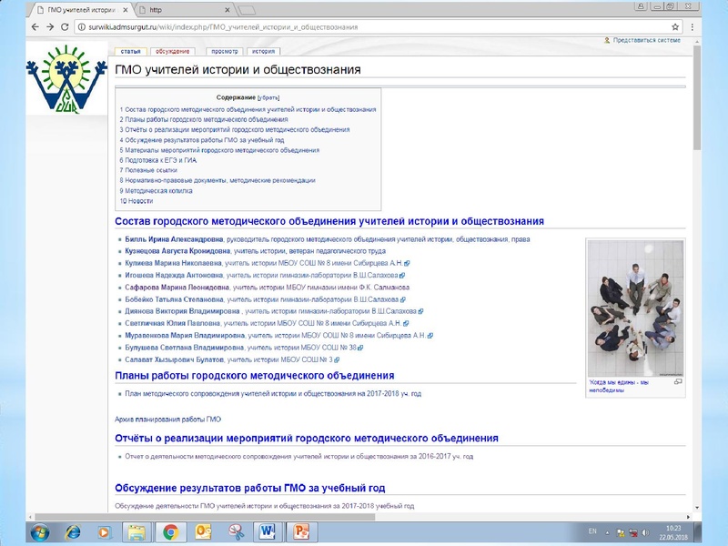The width and height of the screenshot is (728, 546).
Task: Open the 'история' page tab
Action: point(263,52)
